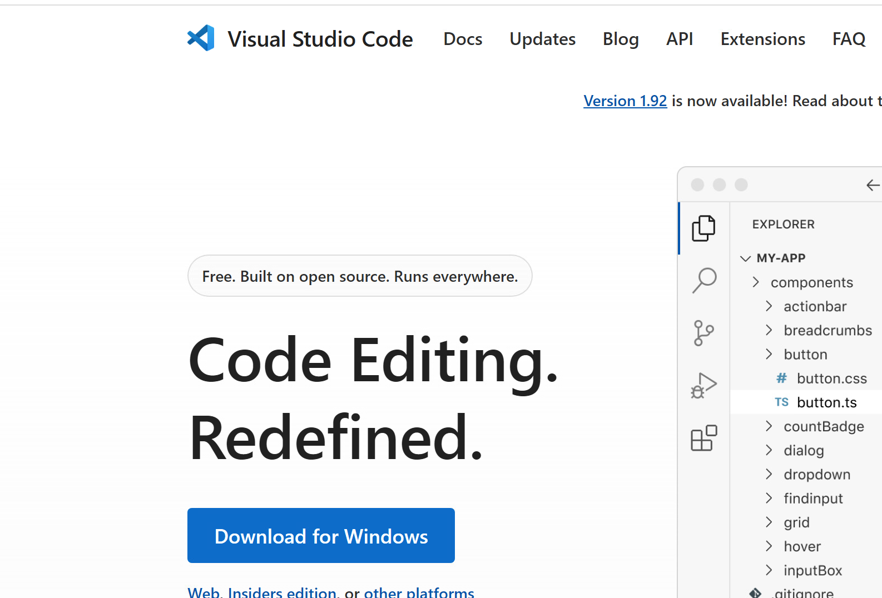Expand the actionbar folder chevron
The image size is (882, 598).
769,306
